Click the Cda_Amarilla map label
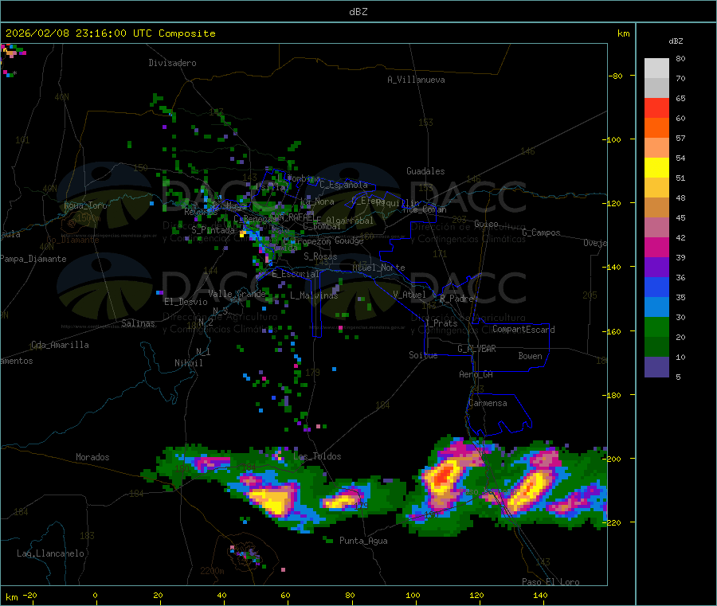 (x=60, y=345)
